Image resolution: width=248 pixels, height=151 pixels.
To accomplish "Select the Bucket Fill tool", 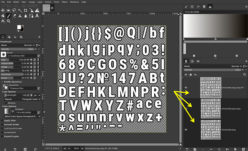I will [x=3, y=15].
